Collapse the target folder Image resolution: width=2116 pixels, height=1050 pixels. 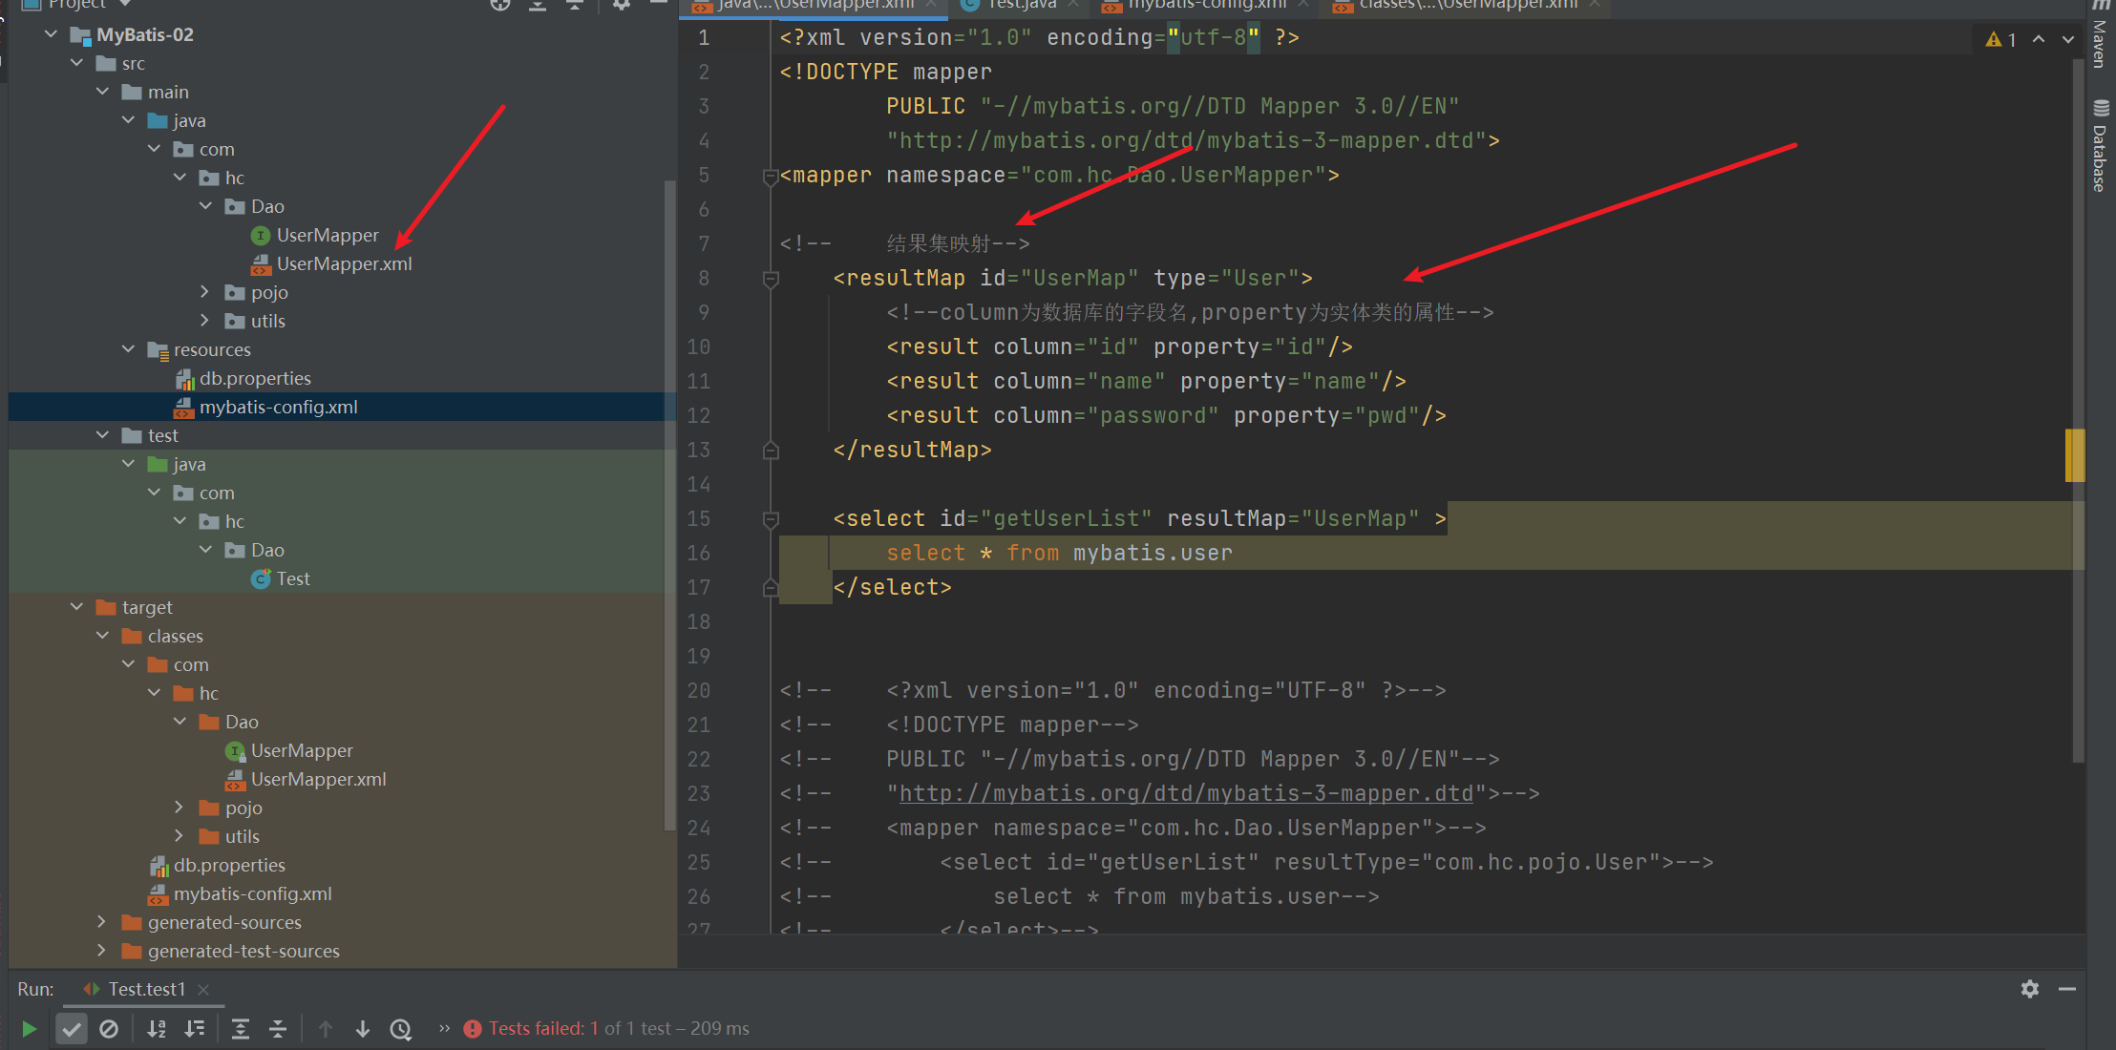coord(76,607)
